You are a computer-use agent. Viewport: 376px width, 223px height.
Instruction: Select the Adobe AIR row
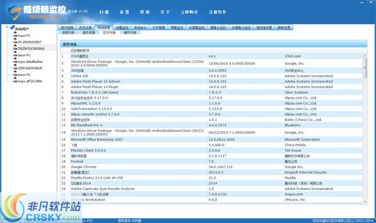(x=212, y=76)
